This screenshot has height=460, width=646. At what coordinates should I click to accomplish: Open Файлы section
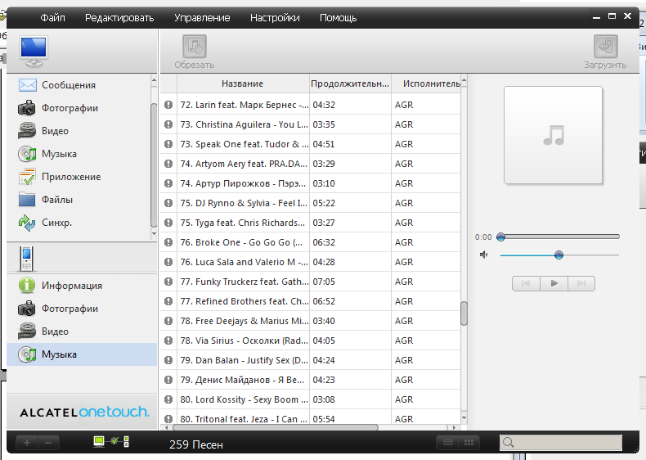57,200
